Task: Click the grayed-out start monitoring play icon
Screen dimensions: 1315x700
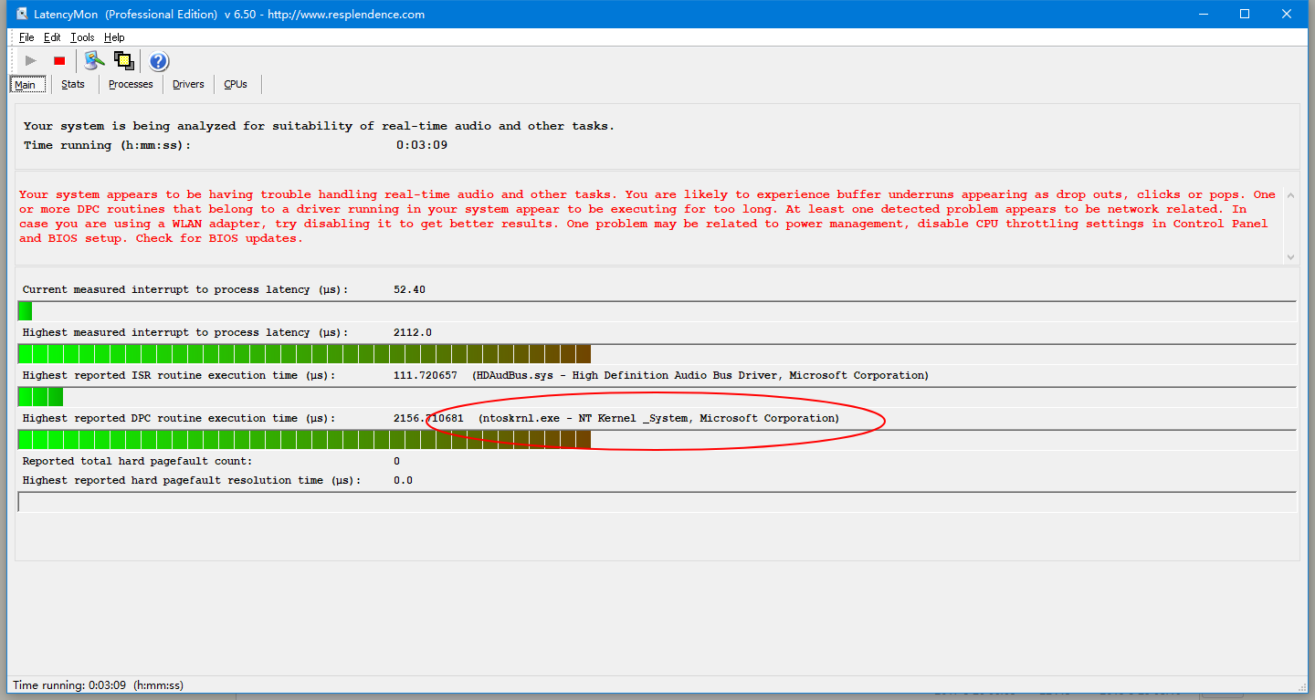Action: (31, 61)
